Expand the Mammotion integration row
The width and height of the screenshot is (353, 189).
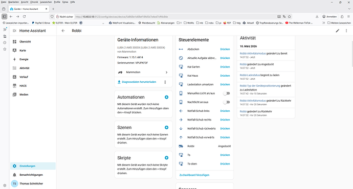click(143, 72)
